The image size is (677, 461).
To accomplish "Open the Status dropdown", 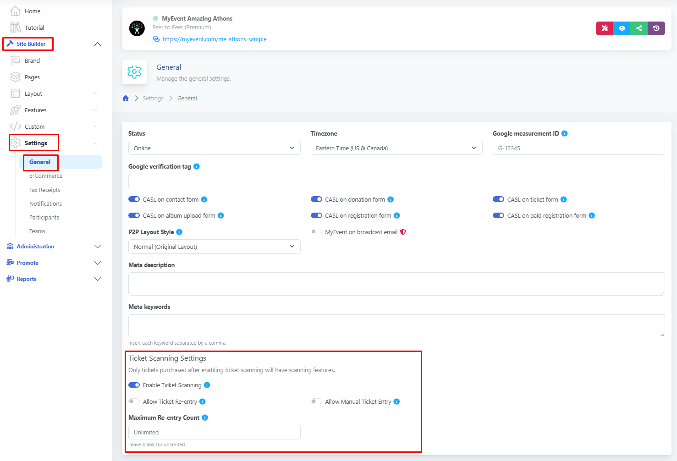I will click(x=214, y=148).
